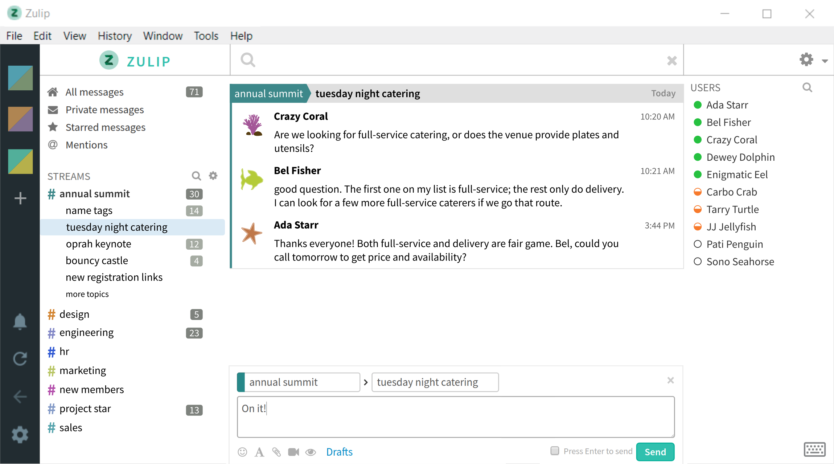Toggle message preview with eye icon

click(311, 452)
